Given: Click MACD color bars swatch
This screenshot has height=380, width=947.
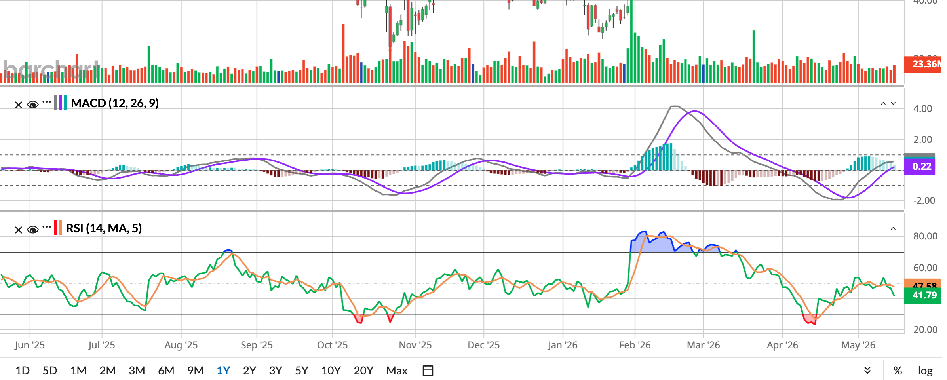Looking at the screenshot, I should 61,103.
